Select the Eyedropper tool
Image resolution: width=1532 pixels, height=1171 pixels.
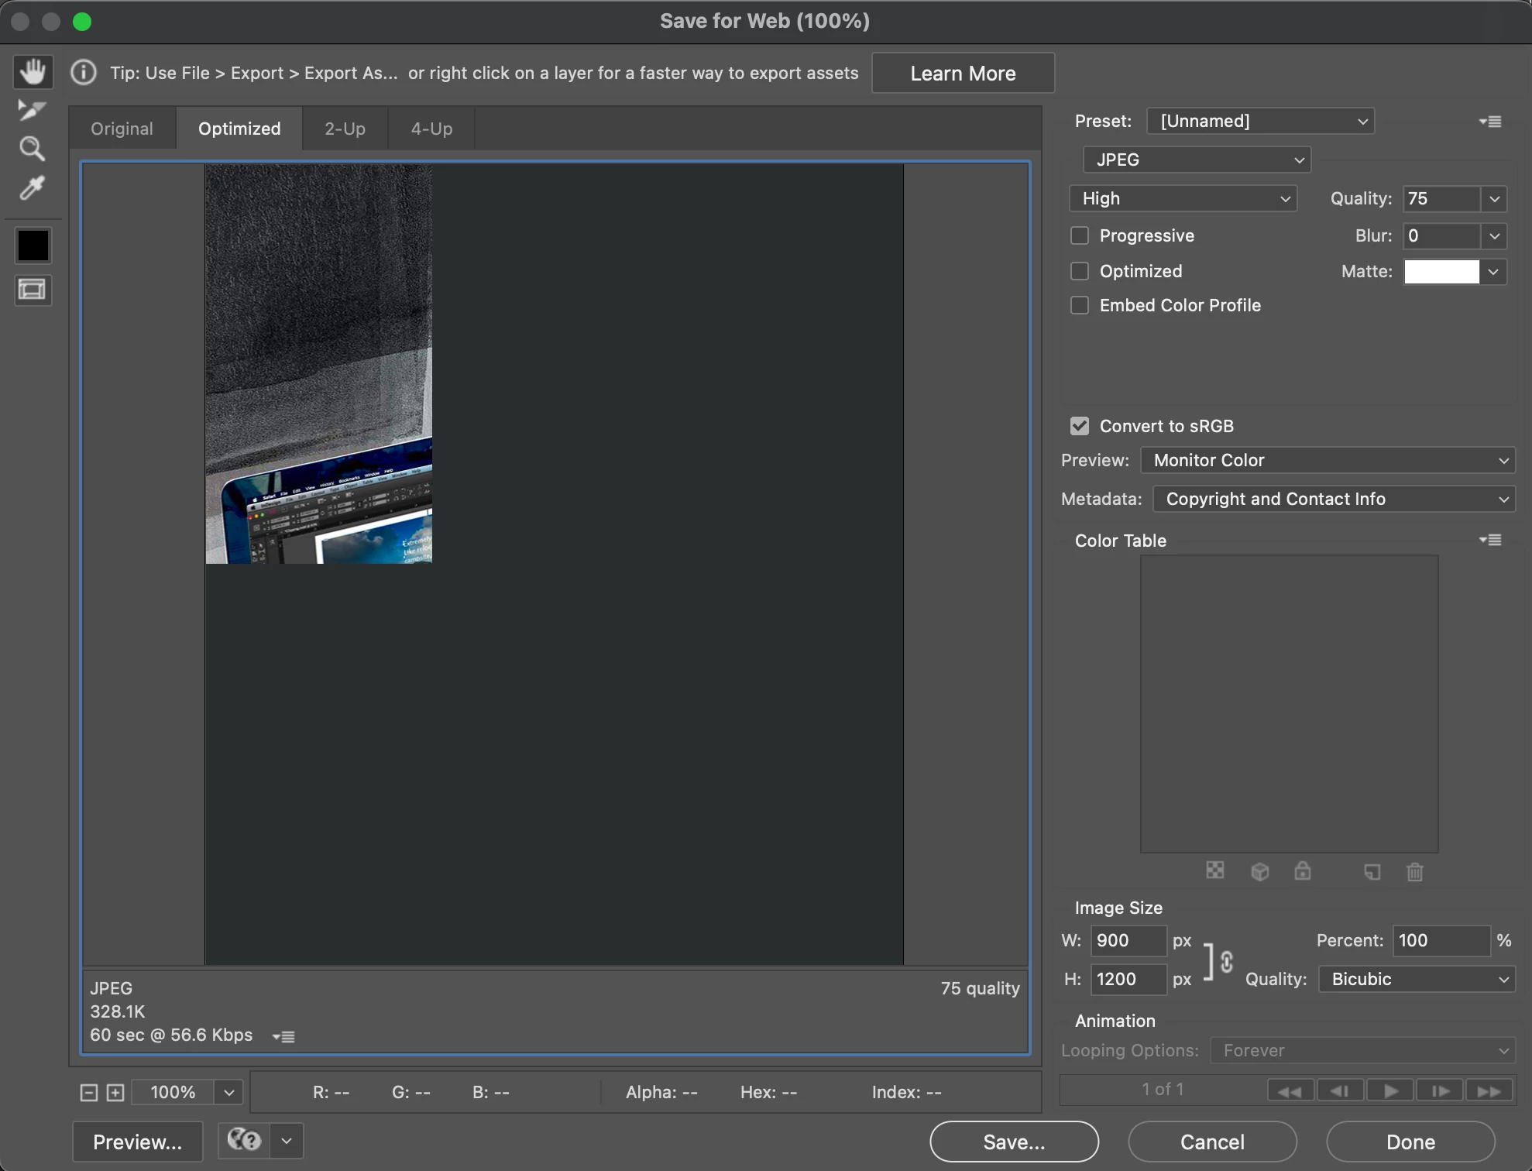(32, 187)
